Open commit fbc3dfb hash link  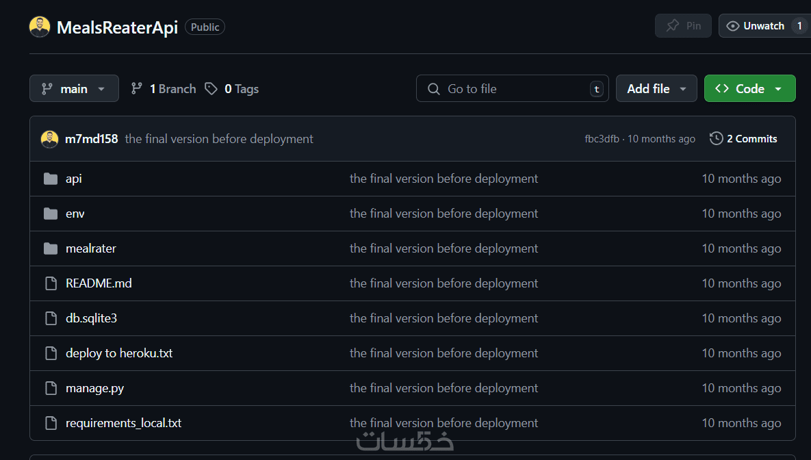coord(602,139)
